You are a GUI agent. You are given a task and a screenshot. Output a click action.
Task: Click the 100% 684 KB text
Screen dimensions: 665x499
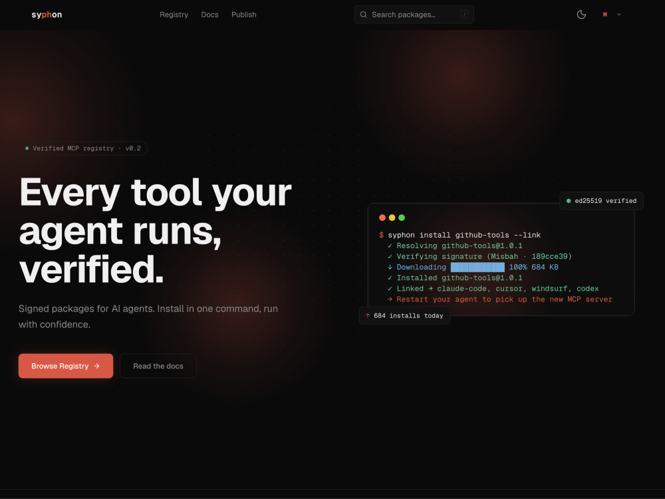[533, 267]
